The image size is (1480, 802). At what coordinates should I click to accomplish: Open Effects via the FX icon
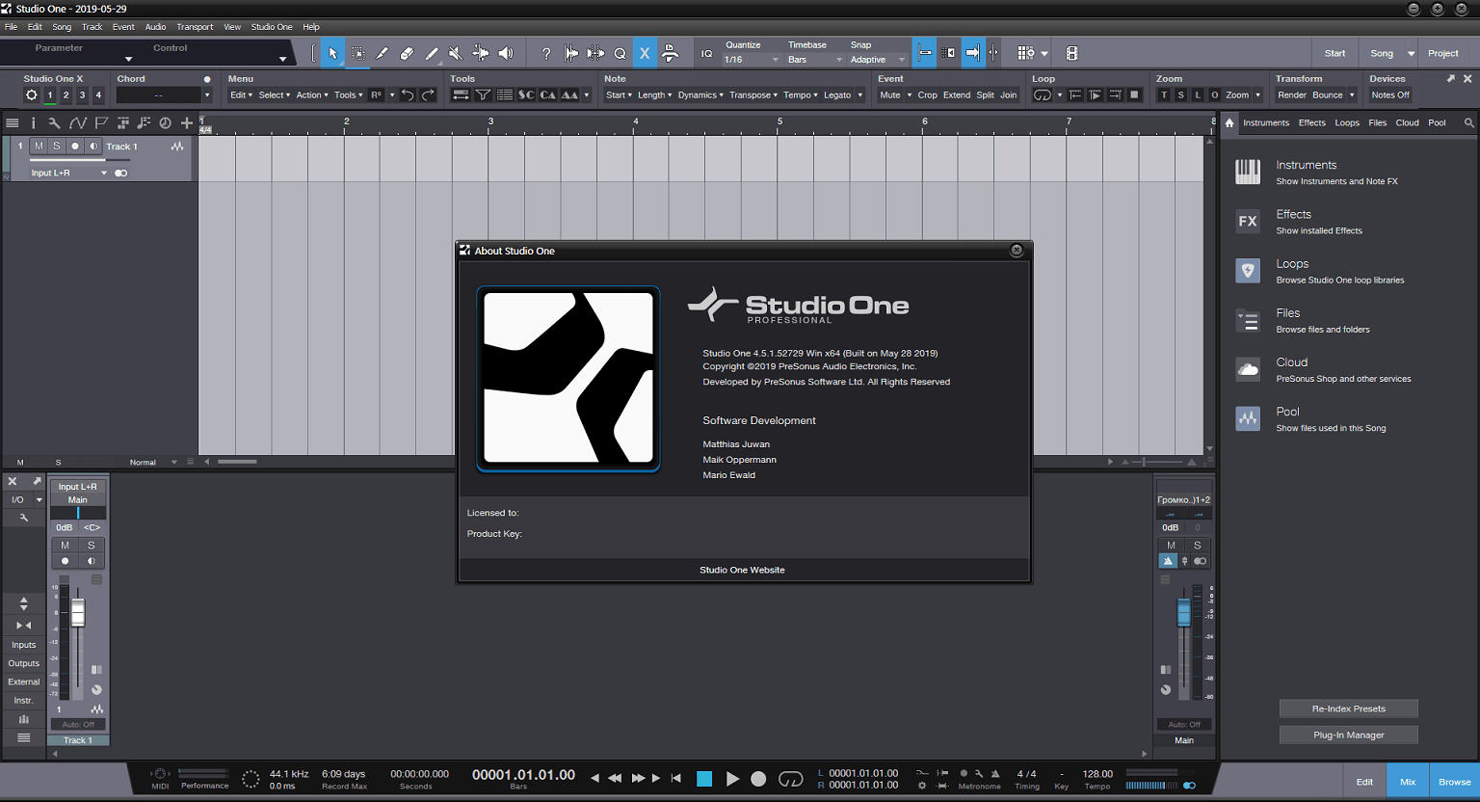[x=1248, y=221]
